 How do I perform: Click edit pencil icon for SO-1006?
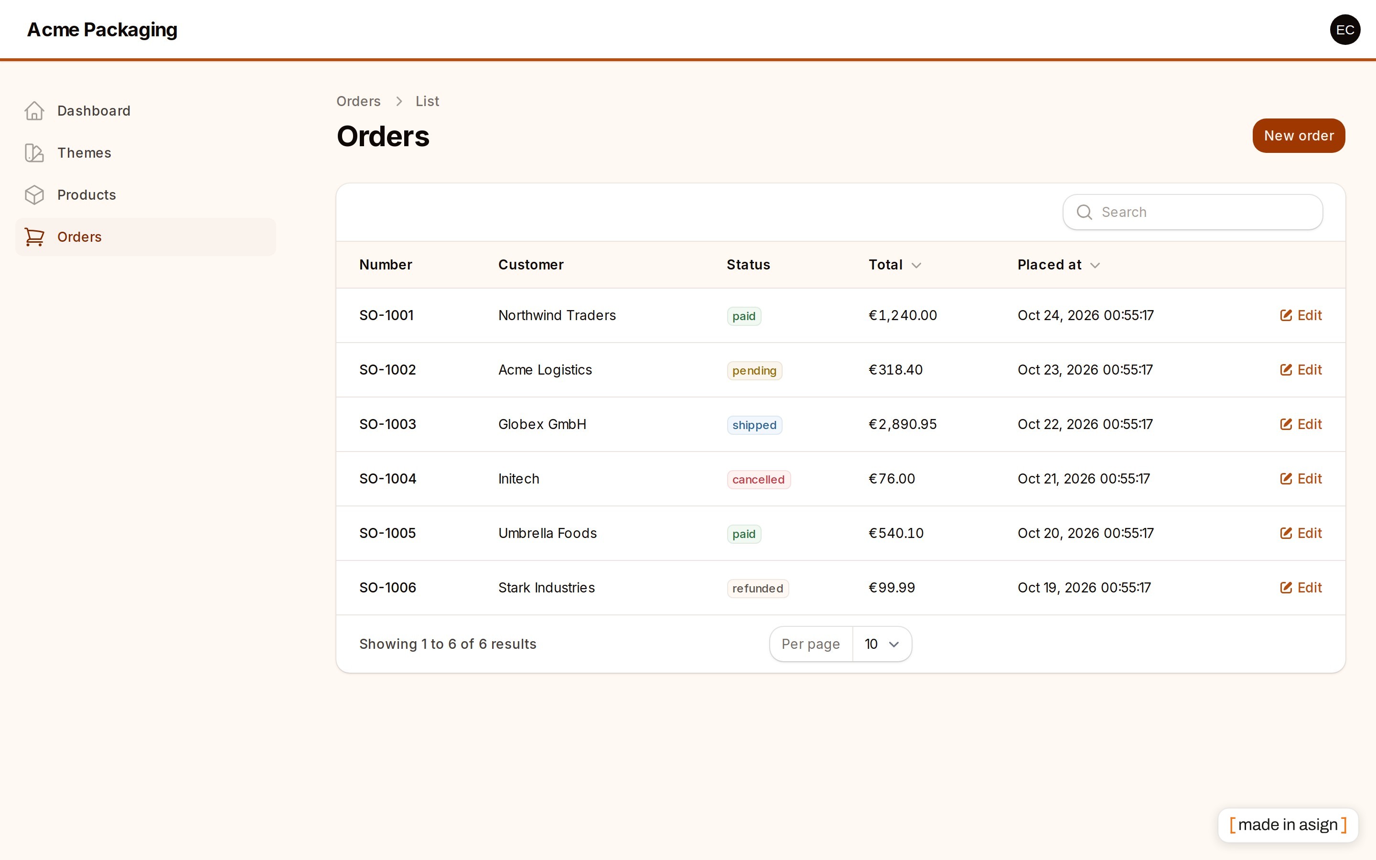[1286, 588]
